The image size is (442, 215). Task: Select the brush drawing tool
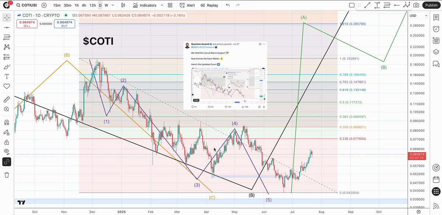click(7, 67)
